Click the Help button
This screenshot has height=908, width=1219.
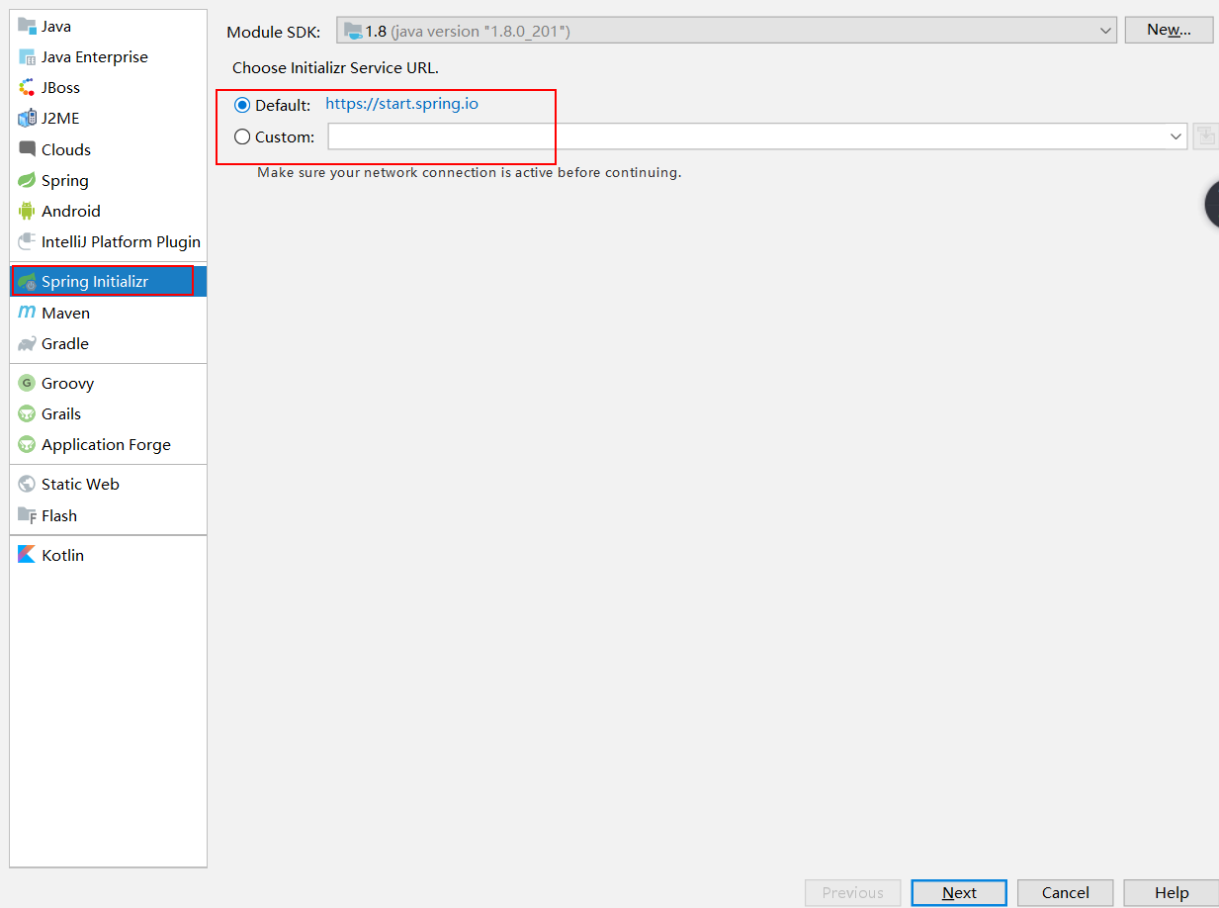[1172, 892]
